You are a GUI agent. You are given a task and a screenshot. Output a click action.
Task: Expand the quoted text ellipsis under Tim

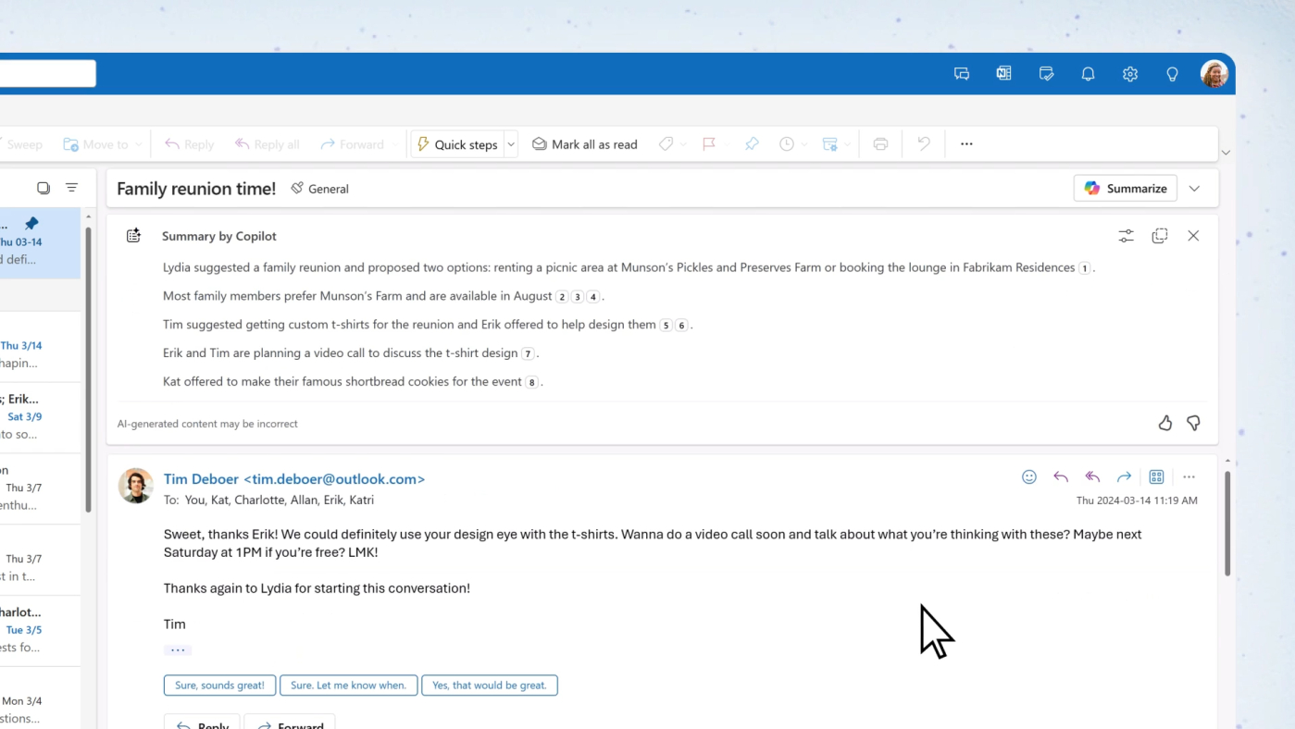[x=178, y=650]
